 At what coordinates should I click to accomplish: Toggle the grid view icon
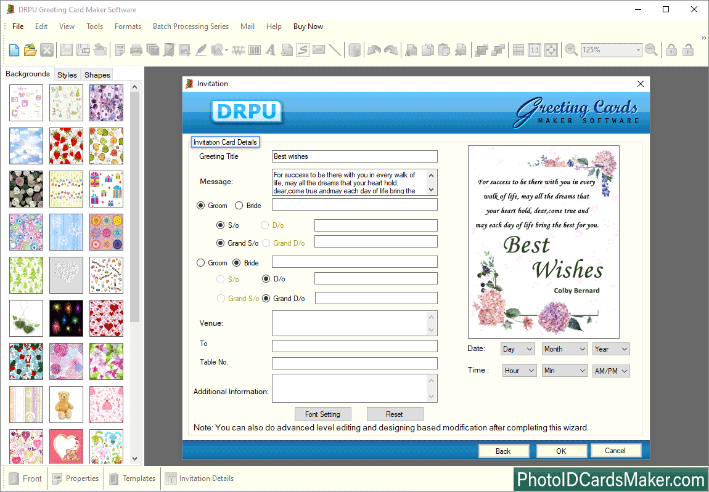[x=518, y=50]
